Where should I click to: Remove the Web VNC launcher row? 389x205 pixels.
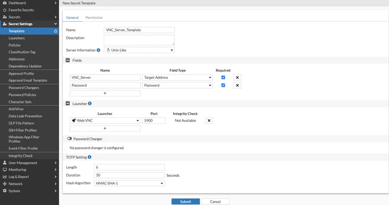pos(209,121)
